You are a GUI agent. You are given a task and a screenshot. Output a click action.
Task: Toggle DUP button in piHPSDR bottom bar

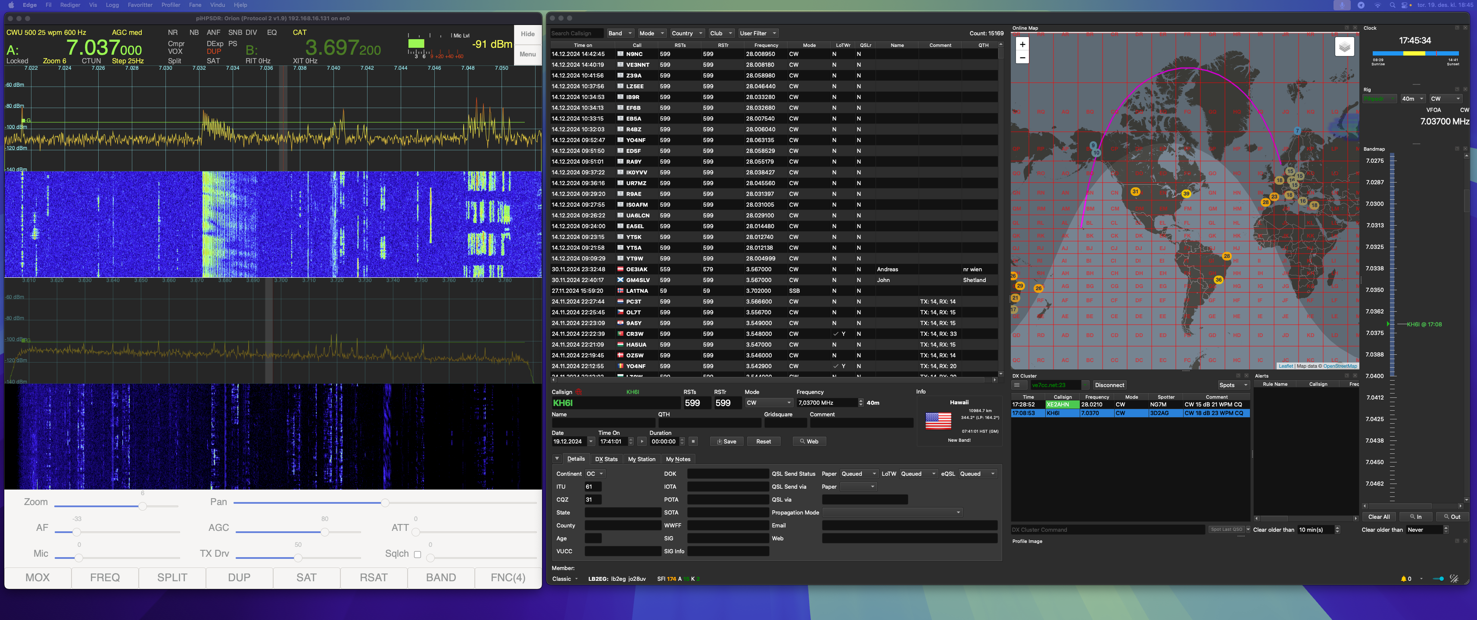click(x=239, y=578)
